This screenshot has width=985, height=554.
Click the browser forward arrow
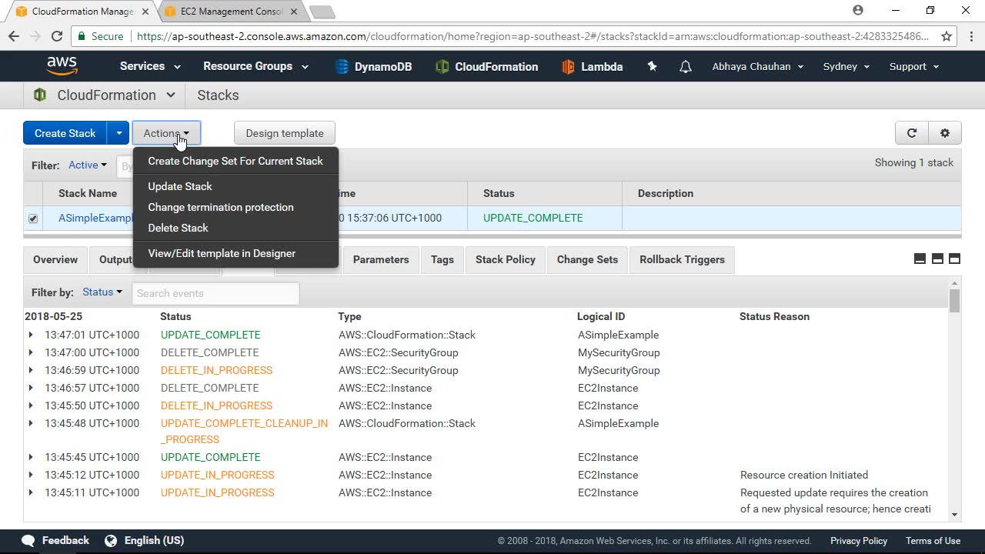[x=35, y=36]
